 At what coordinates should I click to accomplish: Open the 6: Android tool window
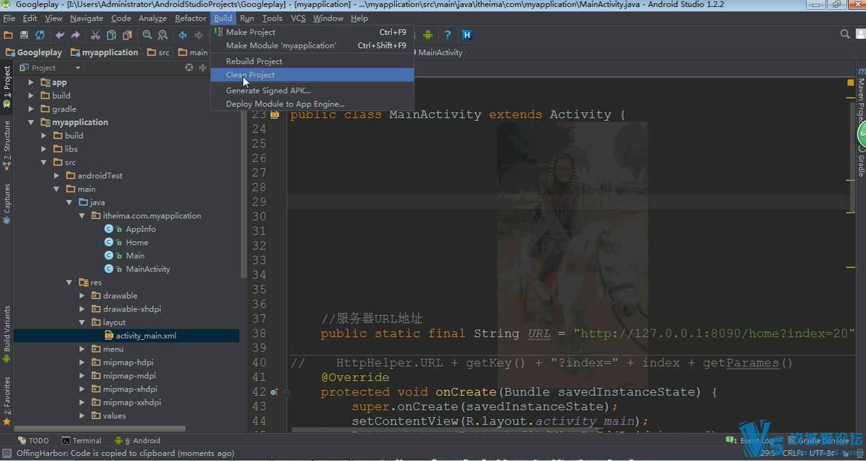click(137, 441)
